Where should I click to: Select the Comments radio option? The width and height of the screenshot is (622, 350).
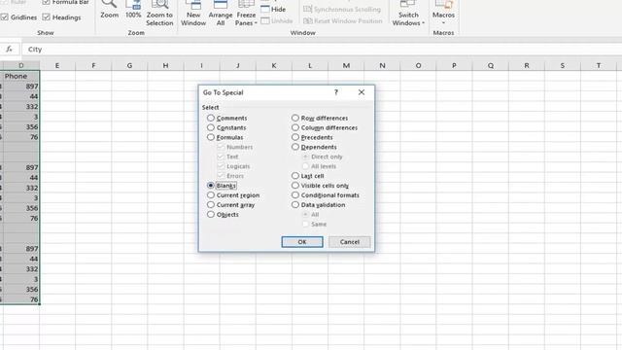(211, 118)
